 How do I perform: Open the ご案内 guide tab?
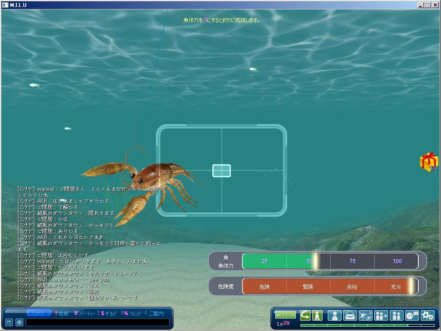pos(156,313)
